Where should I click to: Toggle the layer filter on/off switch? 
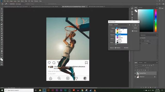(153, 65)
